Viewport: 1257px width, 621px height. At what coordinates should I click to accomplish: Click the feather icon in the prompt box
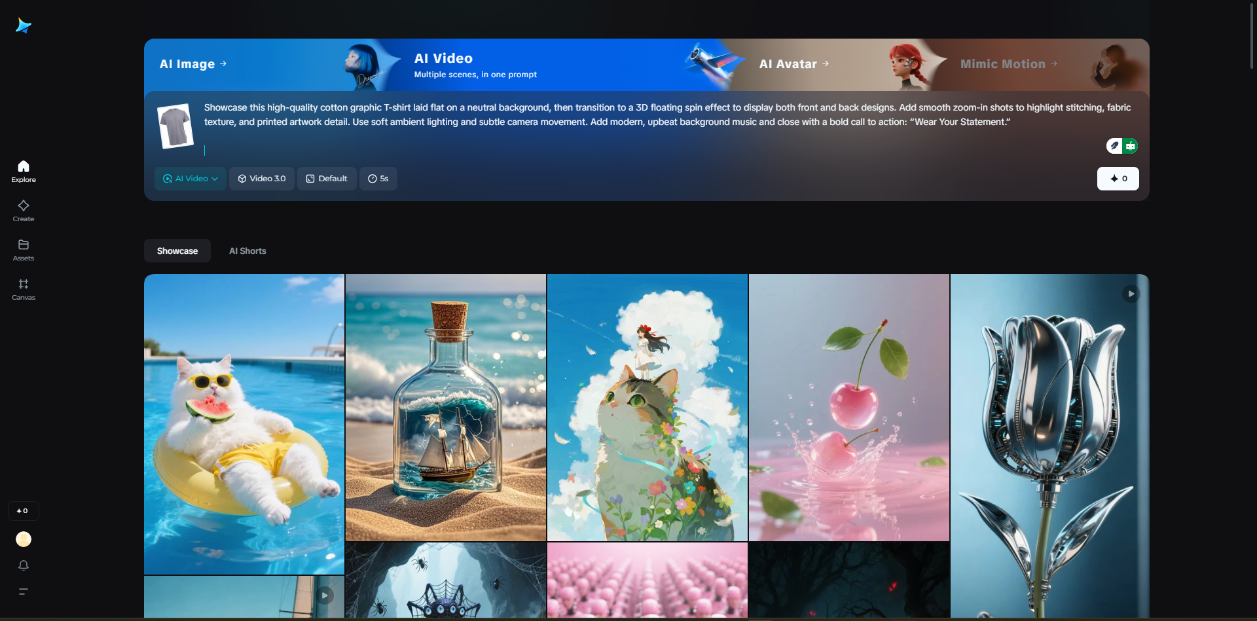[x=1114, y=146]
